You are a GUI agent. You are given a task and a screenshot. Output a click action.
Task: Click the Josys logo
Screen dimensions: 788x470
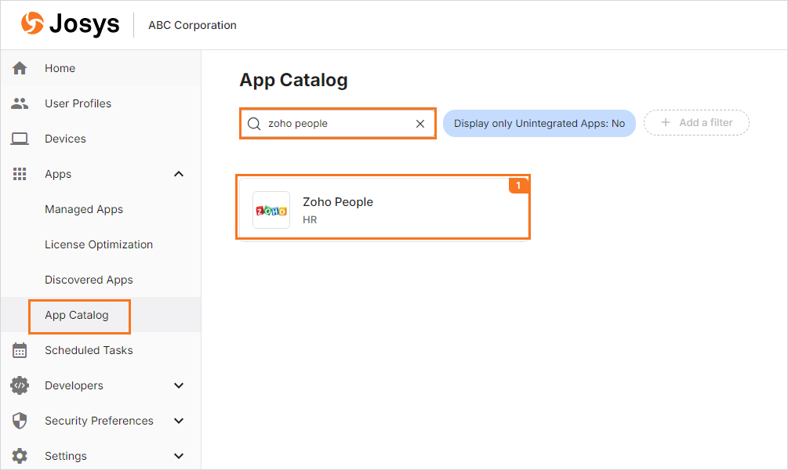(x=71, y=24)
